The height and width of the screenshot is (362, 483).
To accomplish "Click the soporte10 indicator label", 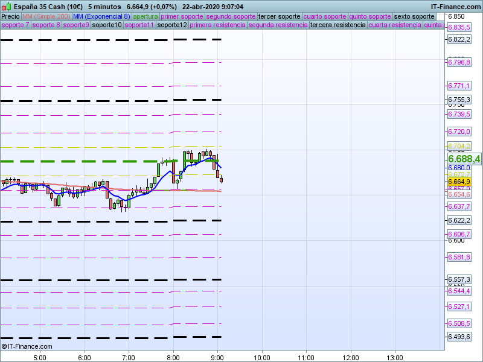I will 107,25.
